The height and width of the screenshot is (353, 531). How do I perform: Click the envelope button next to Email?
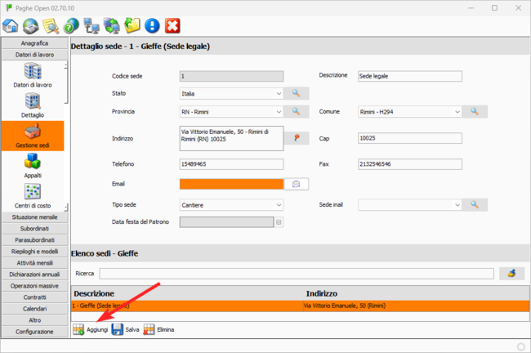tap(297, 183)
